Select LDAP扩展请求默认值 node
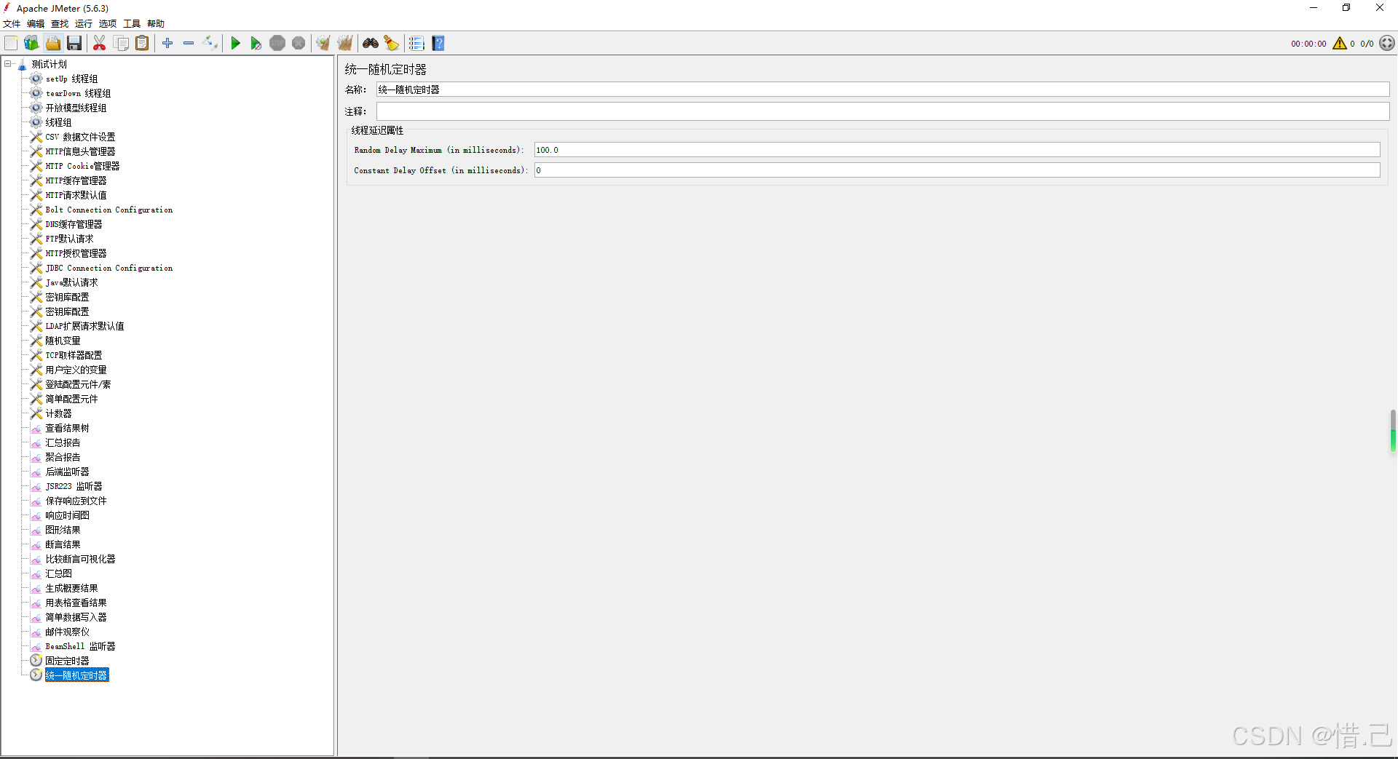Image resolution: width=1398 pixels, height=759 pixels. (84, 326)
